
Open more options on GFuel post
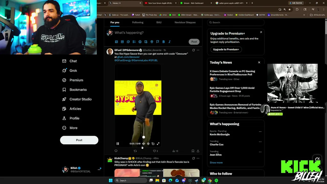pos(198,50)
